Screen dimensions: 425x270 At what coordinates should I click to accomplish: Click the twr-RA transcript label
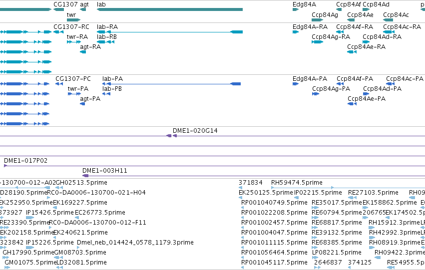click(77, 37)
